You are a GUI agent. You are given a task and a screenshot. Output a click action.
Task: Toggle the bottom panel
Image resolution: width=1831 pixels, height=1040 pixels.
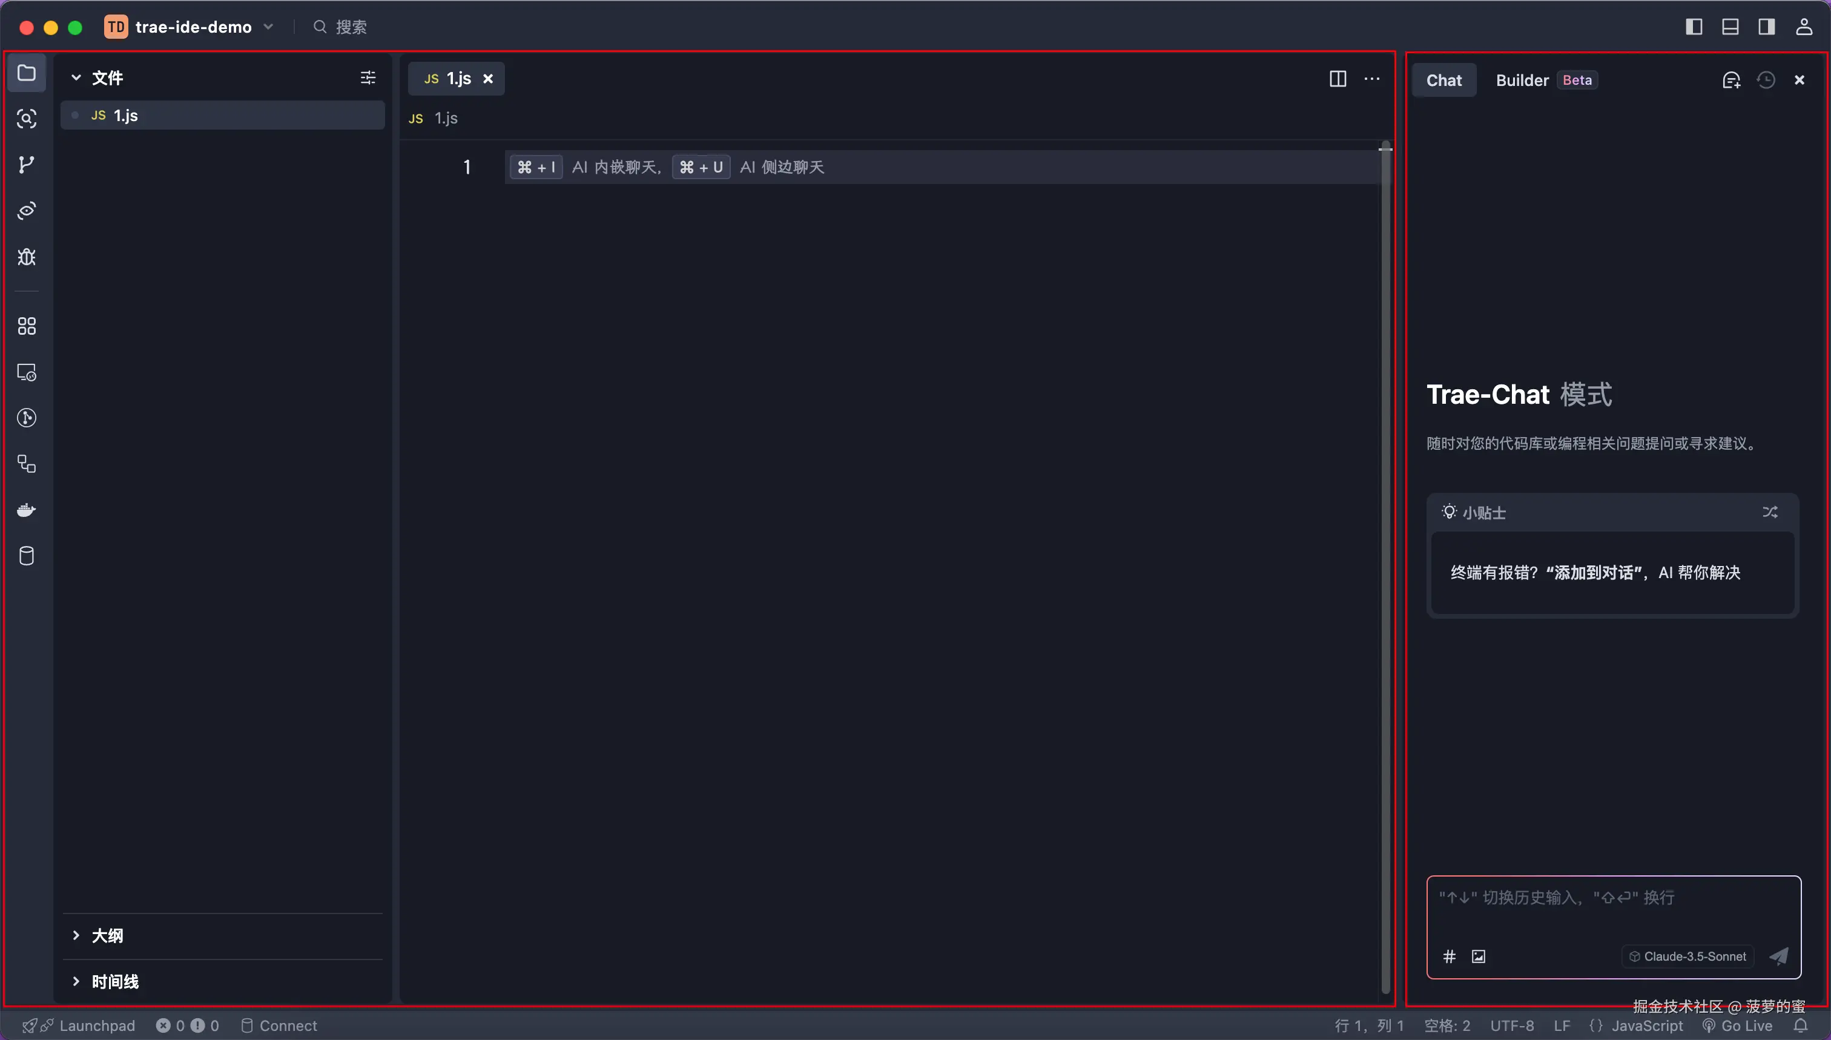[x=1729, y=27]
